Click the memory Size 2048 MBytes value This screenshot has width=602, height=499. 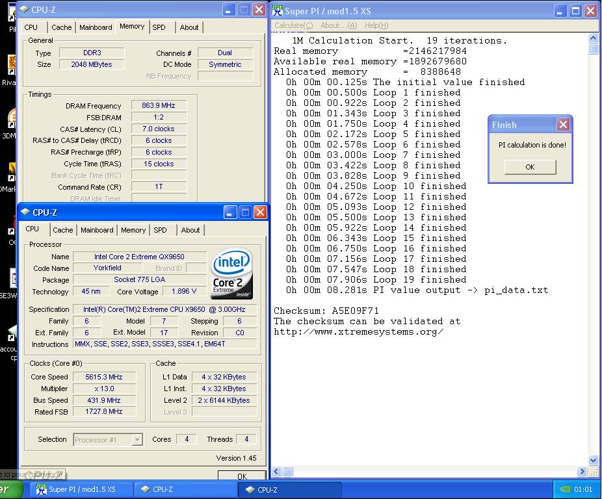coord(92,64)
